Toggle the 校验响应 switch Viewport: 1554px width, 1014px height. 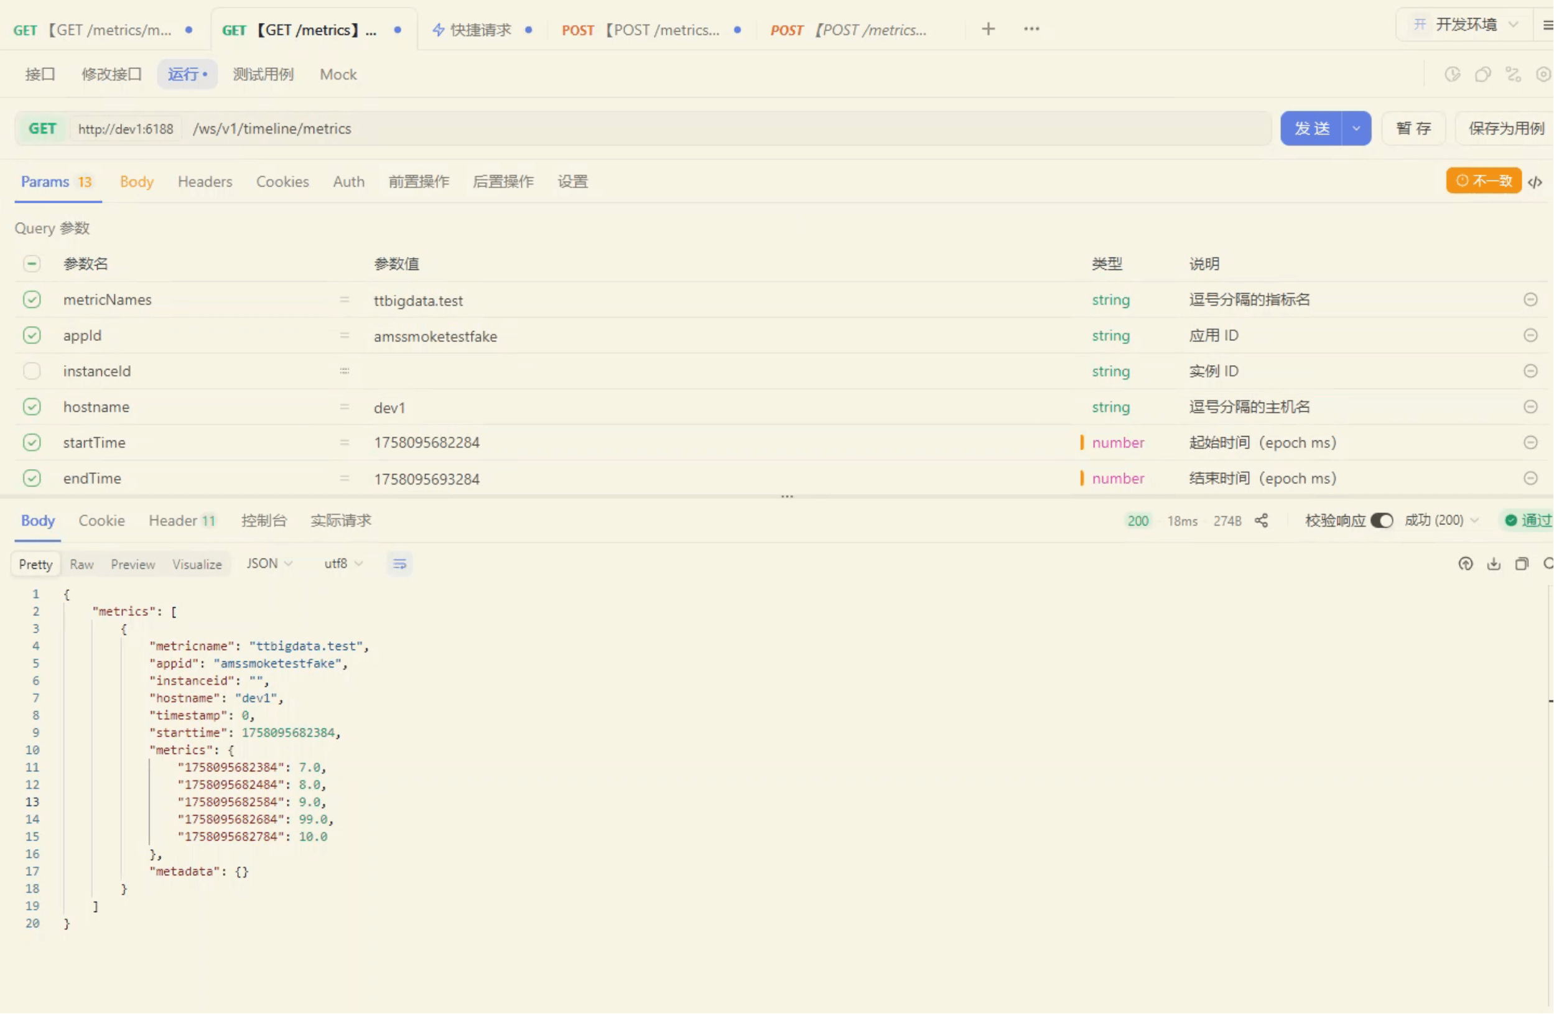tap(1382, 521)
